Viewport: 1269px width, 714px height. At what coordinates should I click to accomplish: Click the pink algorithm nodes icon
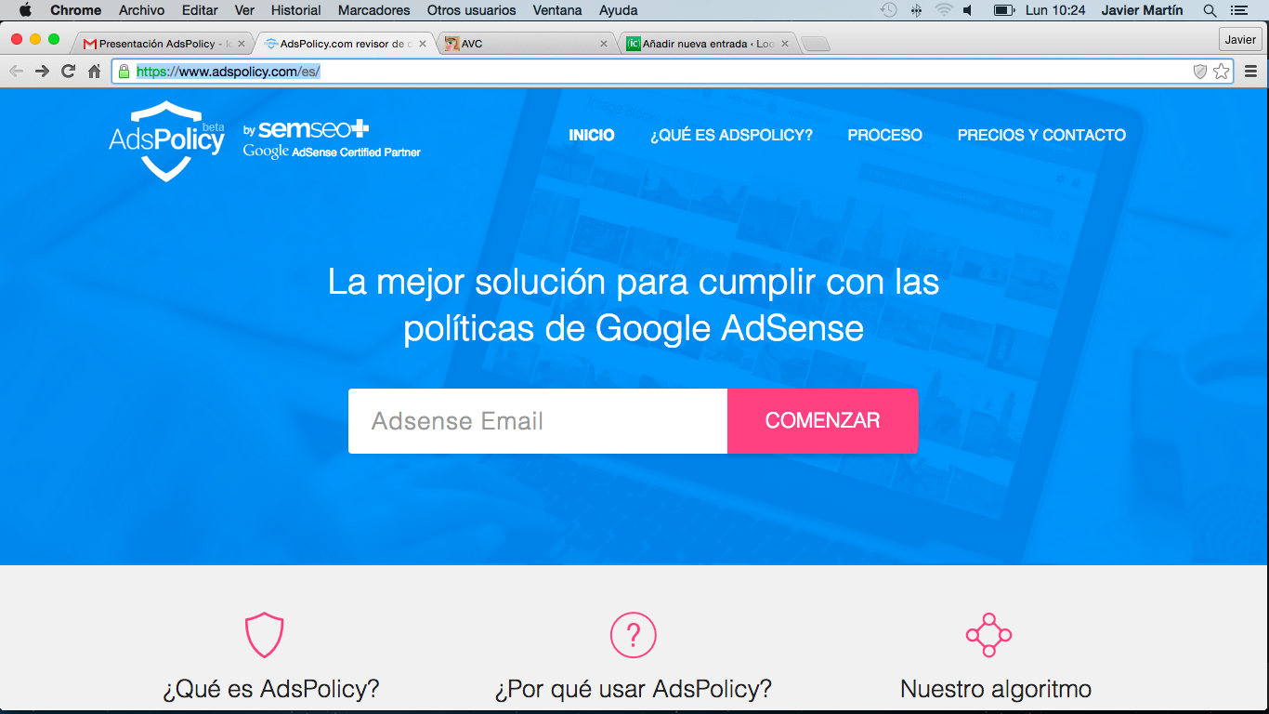click(x=988, y=636)
